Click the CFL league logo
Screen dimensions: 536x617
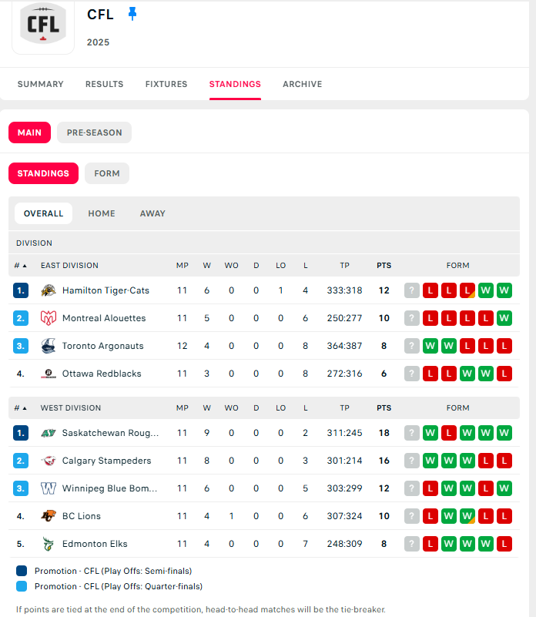(x=43, y=24)
